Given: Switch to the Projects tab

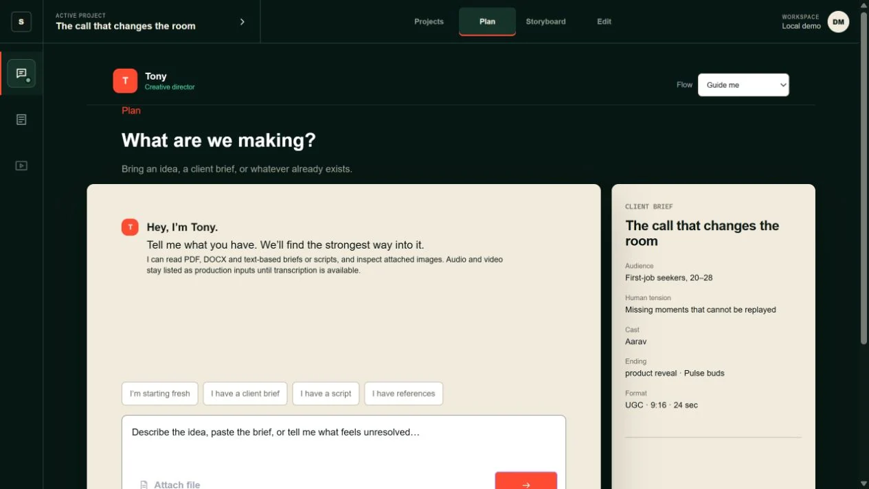Looking at the screenshot, I should tap(429, 22).
